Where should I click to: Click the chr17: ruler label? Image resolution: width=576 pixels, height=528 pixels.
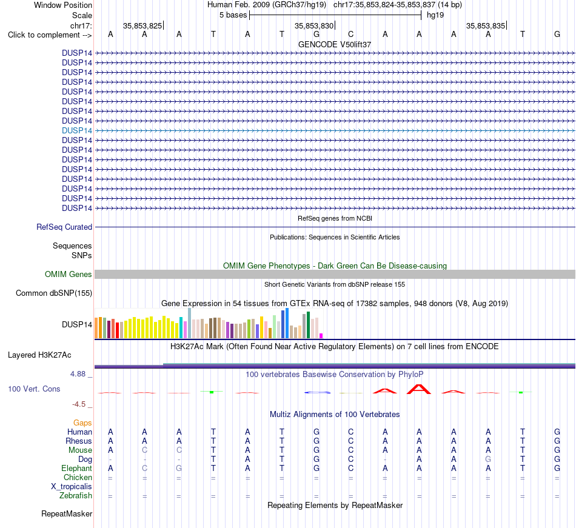(81, 25)
